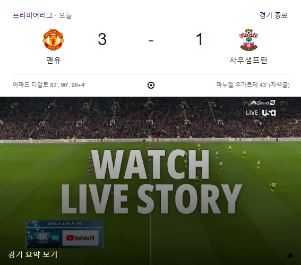Screen dimensions: 301x265
Task: Select the 맨유 team name
Action: point(54,61)
